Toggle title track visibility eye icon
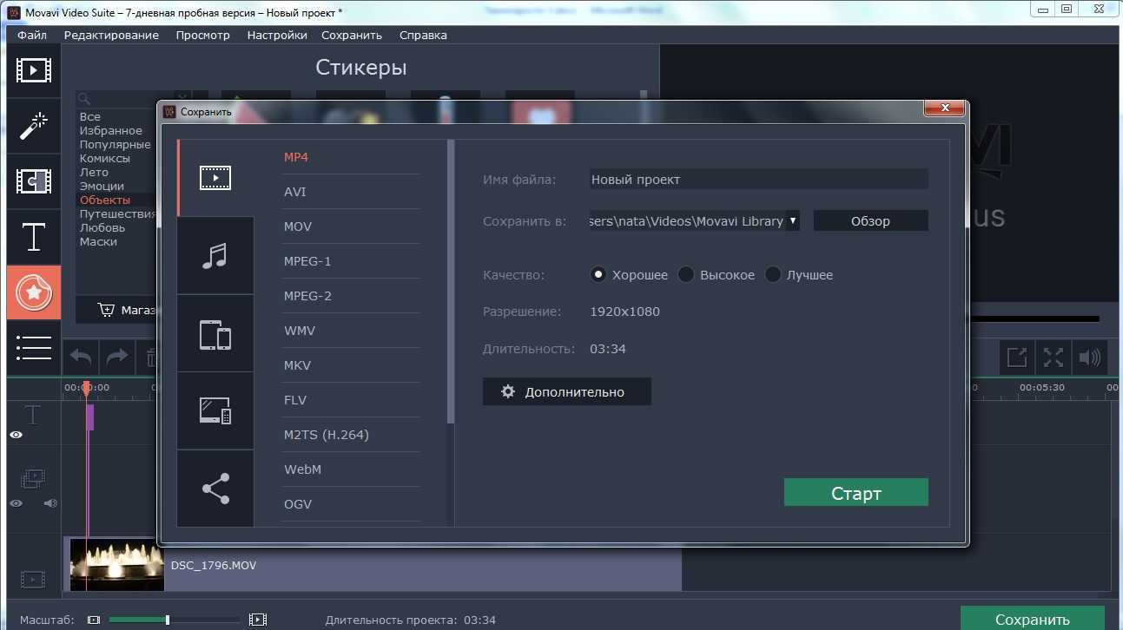The height and width of the screenshot is (630, 1123). click(x=16, y=435)
